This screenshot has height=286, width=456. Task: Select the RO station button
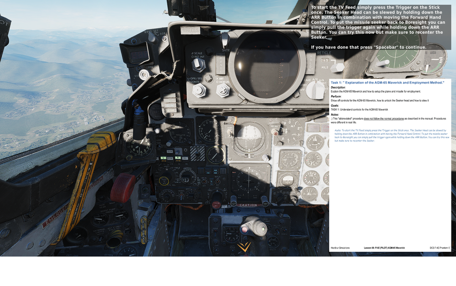[185, 158]
